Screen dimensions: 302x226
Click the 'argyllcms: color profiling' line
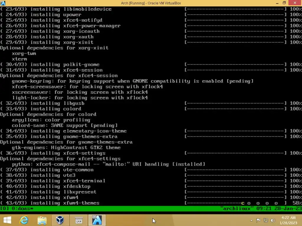pyautogui.click(x=51, y=120)
